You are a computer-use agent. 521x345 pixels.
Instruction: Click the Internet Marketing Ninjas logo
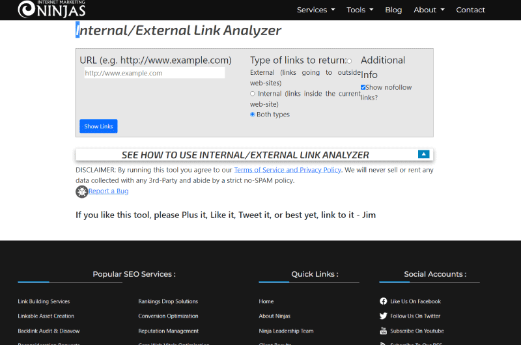51,8
